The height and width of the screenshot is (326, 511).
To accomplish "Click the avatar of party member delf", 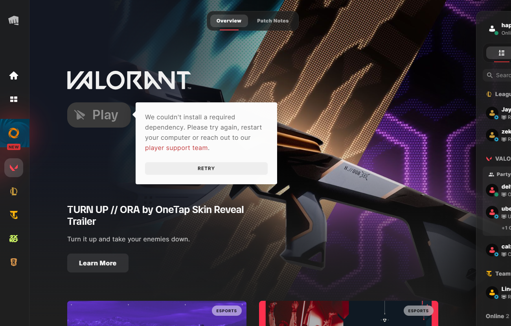I will pyautogui.click(x=492, y=191).
